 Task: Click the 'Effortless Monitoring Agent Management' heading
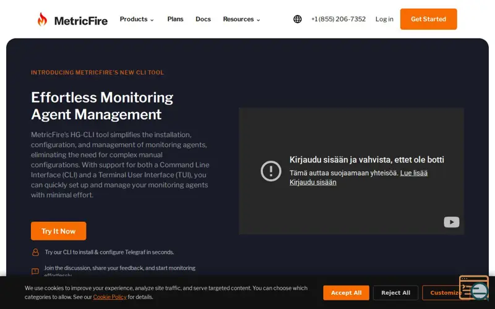point(102,106)
